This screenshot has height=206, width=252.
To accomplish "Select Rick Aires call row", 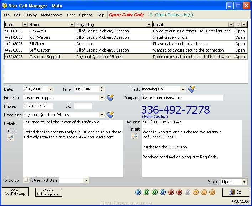I will point(126,31).
